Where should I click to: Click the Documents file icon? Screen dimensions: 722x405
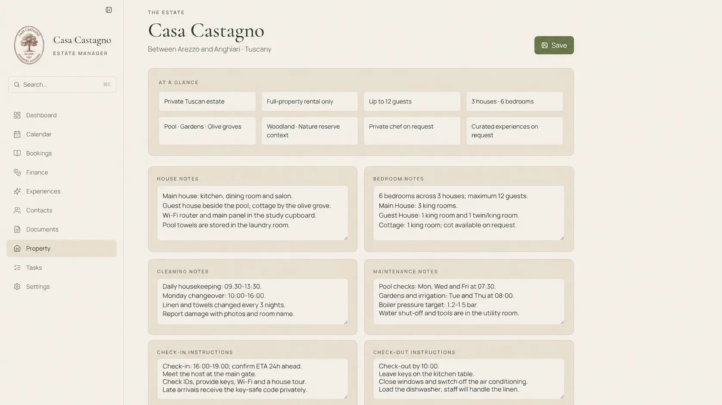click(17, 229)
